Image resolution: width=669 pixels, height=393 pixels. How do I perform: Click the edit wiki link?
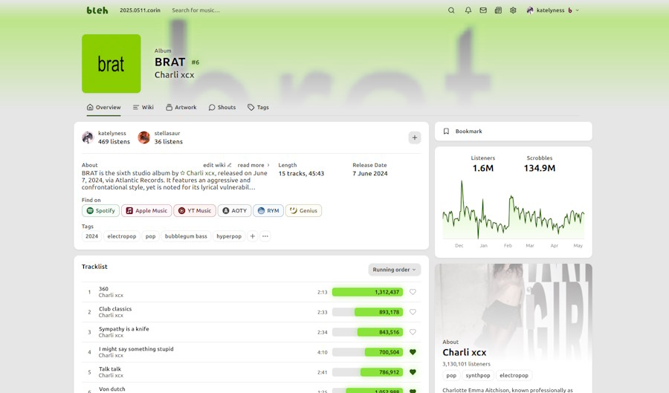click(217, 165)
